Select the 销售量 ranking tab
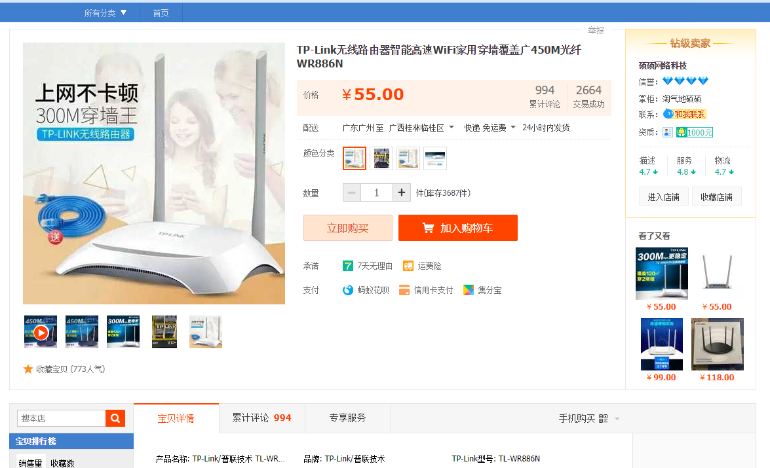The width and height of the screenshot is (770, 468). pos(30,463)
